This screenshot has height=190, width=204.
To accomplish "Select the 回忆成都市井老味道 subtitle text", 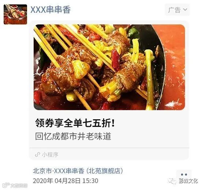I will click(x=73, y=136).
